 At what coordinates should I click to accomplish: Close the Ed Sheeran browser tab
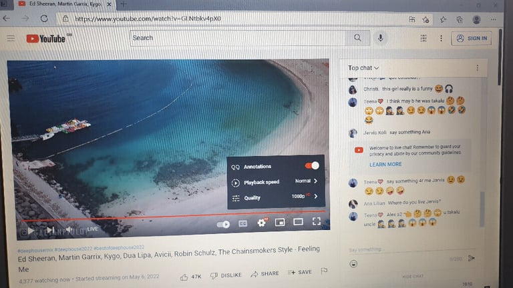coord(109,4)
